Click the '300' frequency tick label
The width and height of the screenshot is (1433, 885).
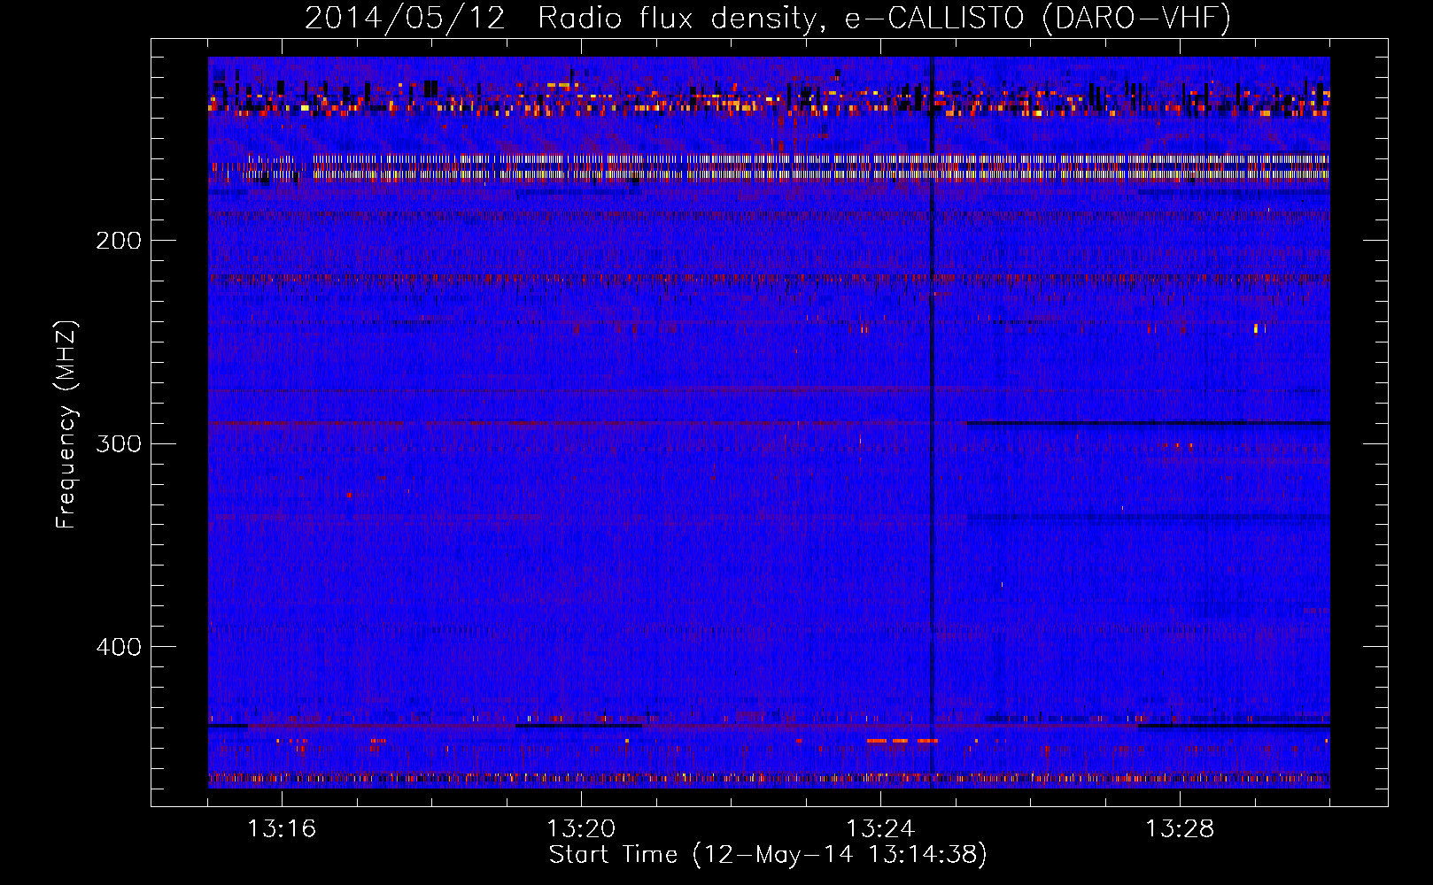[118, 443]
